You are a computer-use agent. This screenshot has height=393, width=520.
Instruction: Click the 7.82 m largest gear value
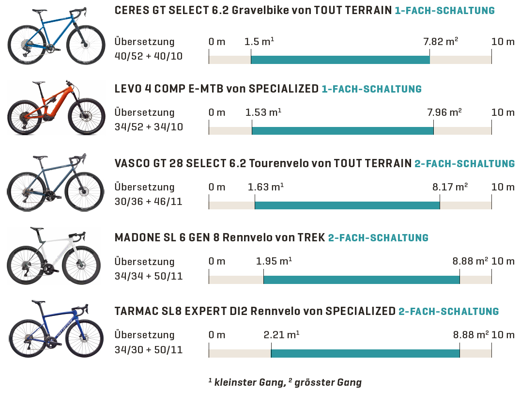tap(441, 42)
